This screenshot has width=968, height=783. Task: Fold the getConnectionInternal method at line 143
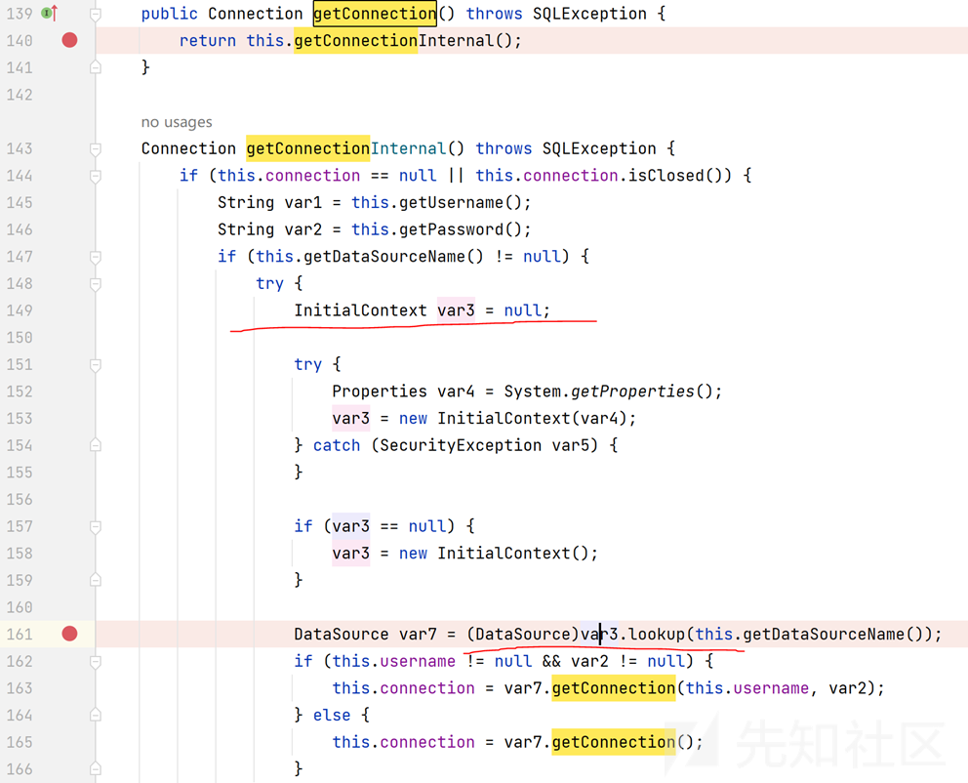coord(96,149)
